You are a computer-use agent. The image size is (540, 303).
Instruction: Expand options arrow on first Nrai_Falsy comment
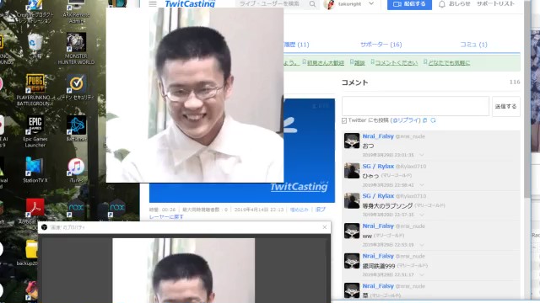422,155
